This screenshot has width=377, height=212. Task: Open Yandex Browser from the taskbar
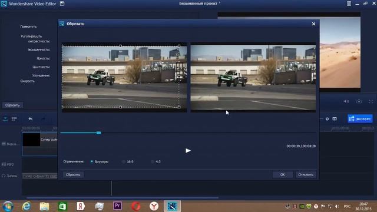[154, 206]
